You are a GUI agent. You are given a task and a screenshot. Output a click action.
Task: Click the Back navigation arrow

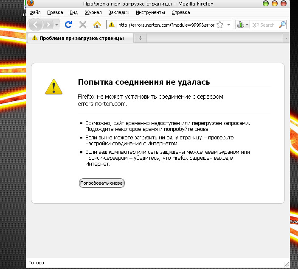[x=35, y=25]
